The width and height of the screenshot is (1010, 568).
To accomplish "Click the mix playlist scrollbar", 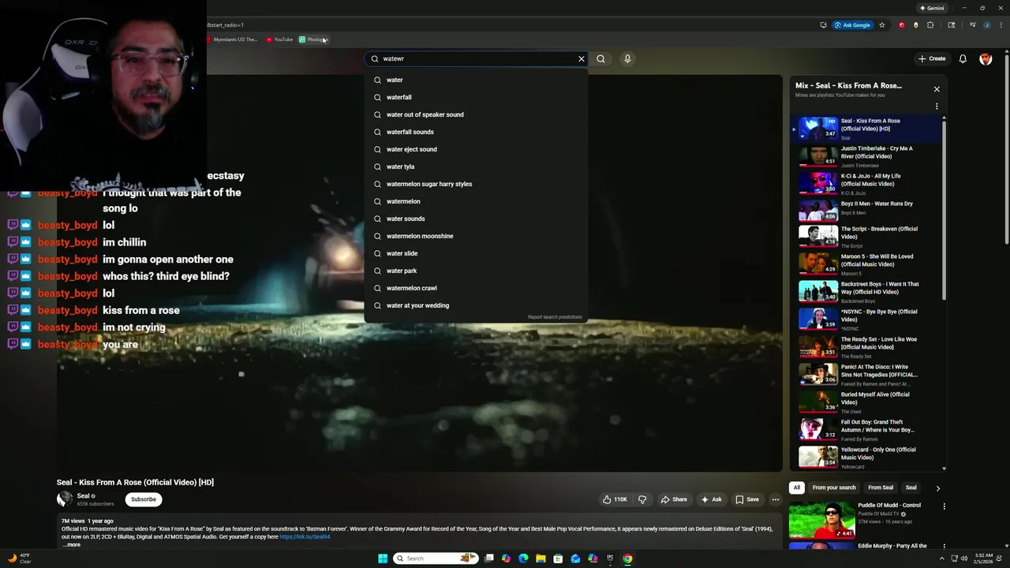I will click(944, 209).
